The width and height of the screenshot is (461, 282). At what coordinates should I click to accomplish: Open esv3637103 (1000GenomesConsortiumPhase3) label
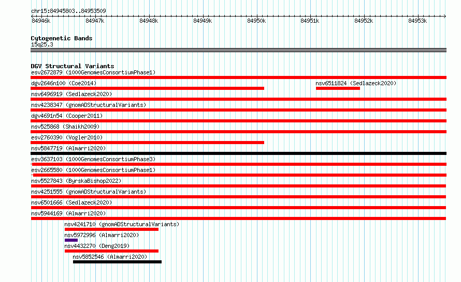[x=93, y=159]
